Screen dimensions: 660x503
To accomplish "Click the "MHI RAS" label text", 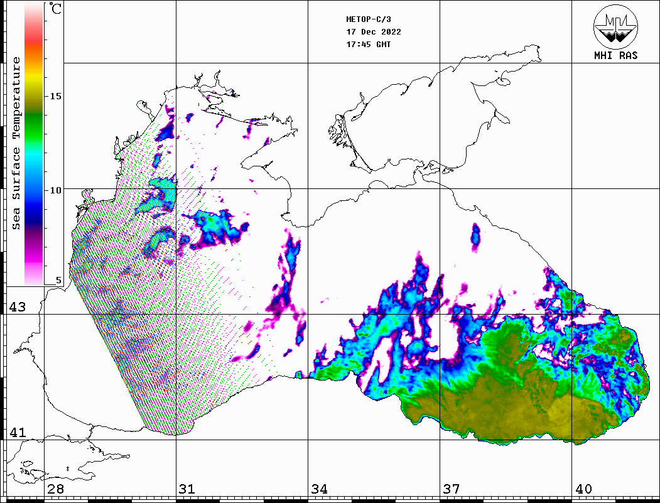I will [x=615, y=55].
